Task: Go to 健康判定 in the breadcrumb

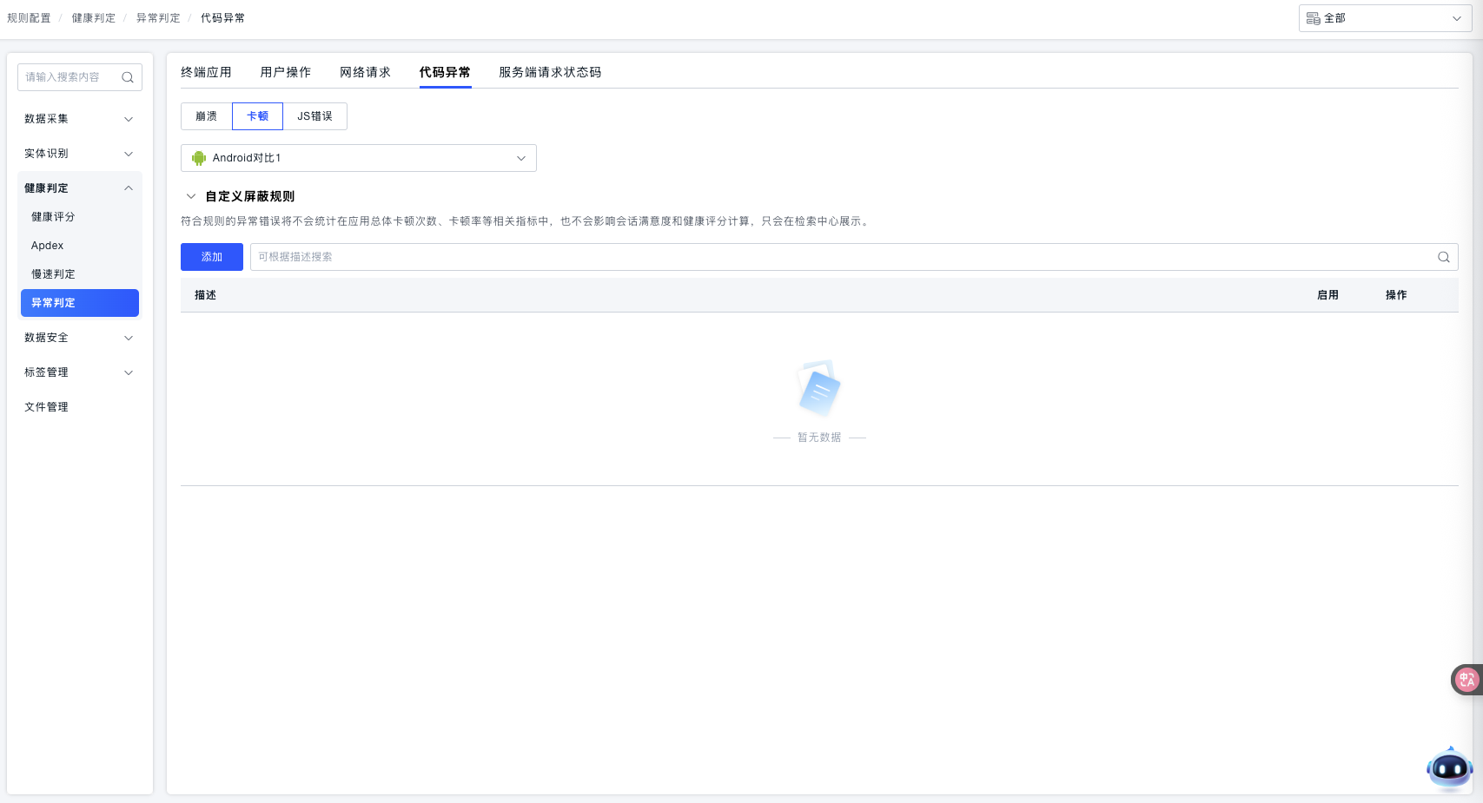Action: (93, 18)
